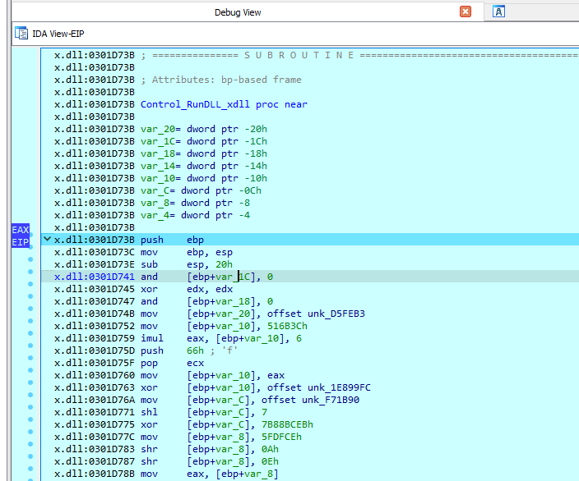This screenshot has height=481, width=579.
Task: Select the constant 516B3Ch
Action: coord(287,326)
